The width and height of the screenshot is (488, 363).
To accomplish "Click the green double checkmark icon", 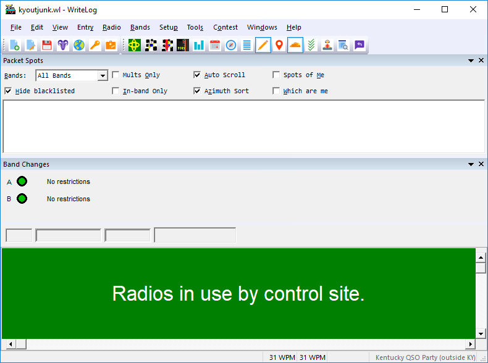I will pos(311,46).
